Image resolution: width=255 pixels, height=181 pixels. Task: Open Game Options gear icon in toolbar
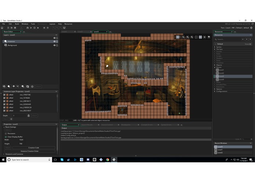point(44,28)
